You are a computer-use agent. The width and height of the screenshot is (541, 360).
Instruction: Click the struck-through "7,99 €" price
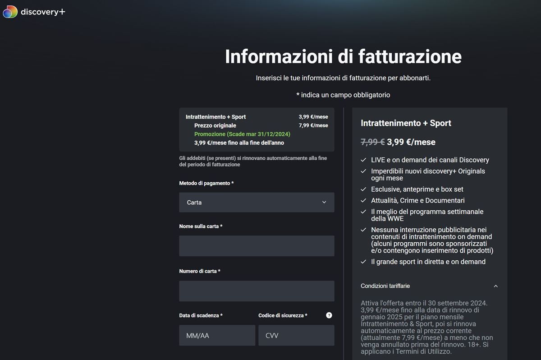click(x=372, y=142)
